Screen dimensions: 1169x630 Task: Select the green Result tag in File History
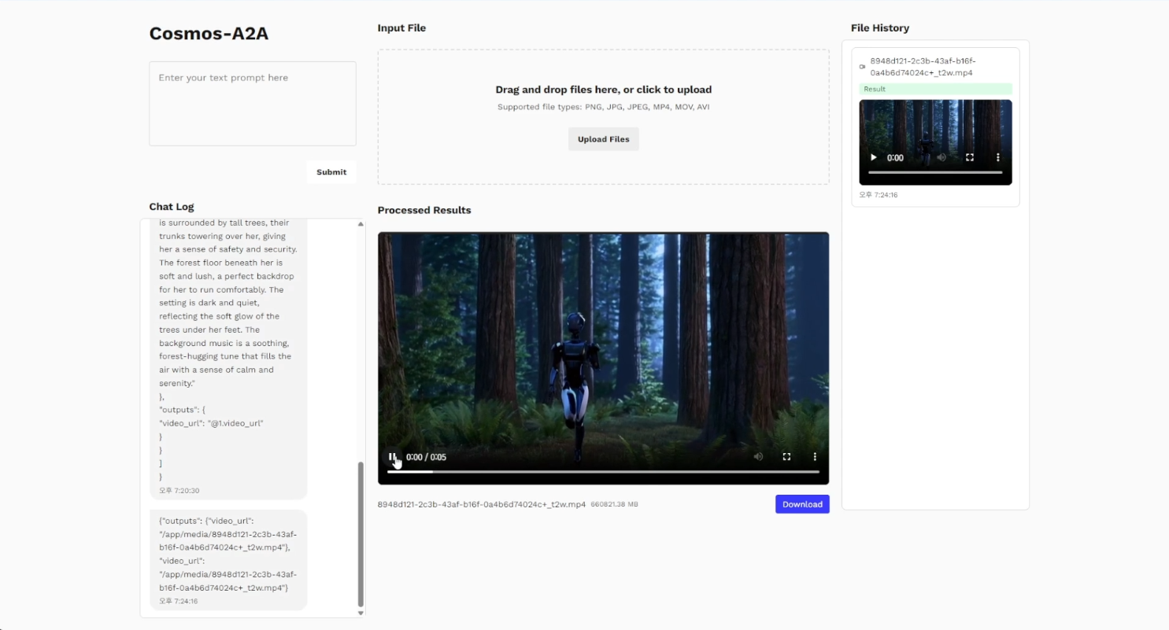(x=935, y=90)
